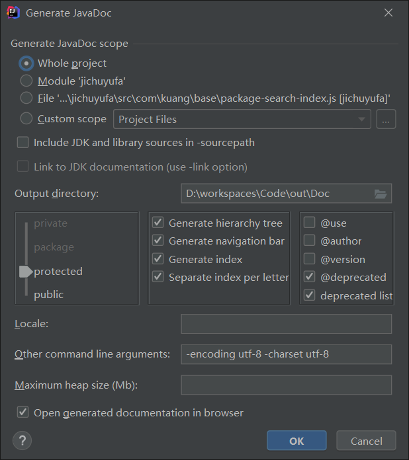
Task: Click the dropdown arrow of Custom scope combo
Action: point(362,119)
